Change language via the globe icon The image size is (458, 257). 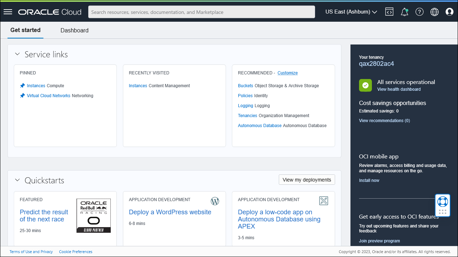434,11
